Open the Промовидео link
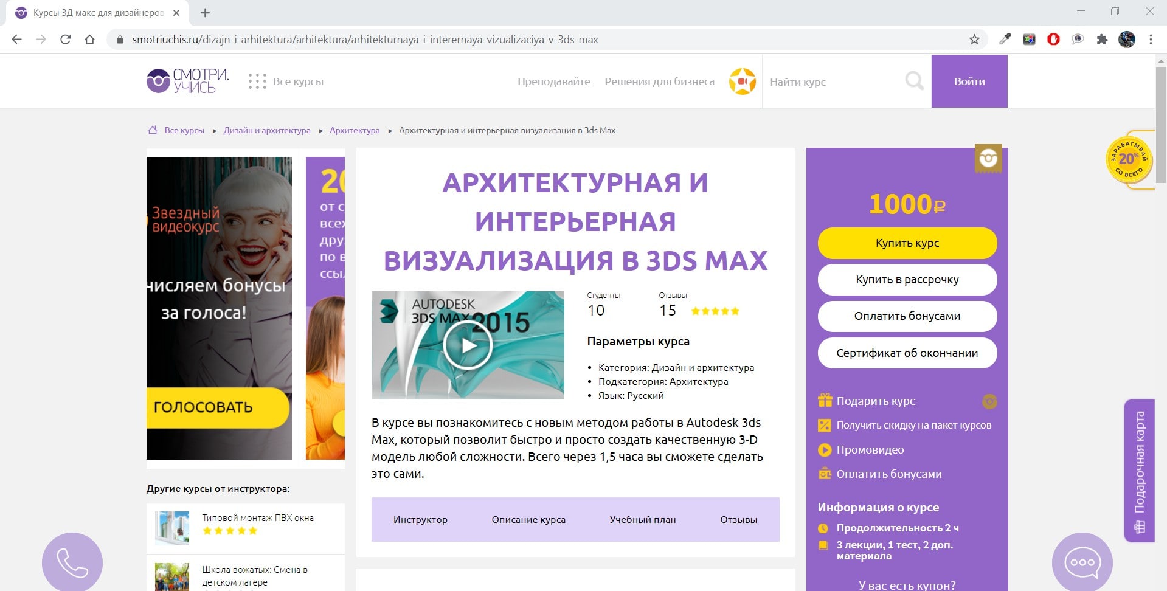 (x=870, y=450)
